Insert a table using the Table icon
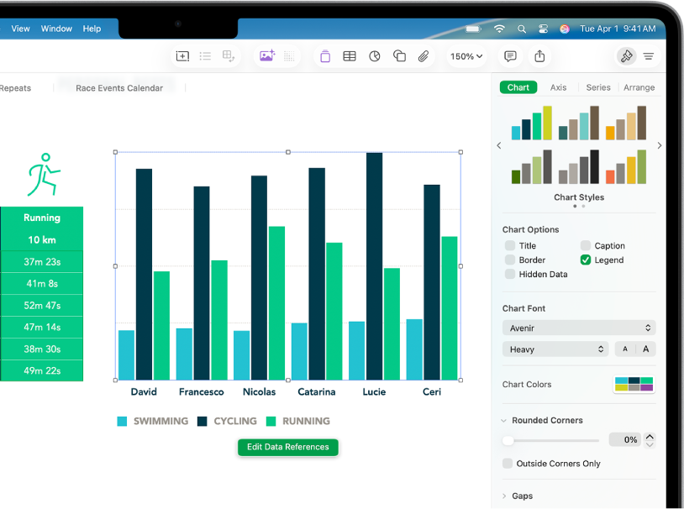The image size is (684, 509). tap(350, 55)
